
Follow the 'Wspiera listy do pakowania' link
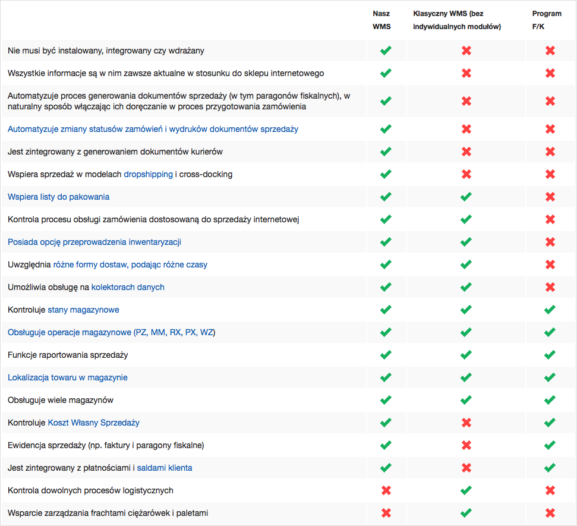pos(58,197)
